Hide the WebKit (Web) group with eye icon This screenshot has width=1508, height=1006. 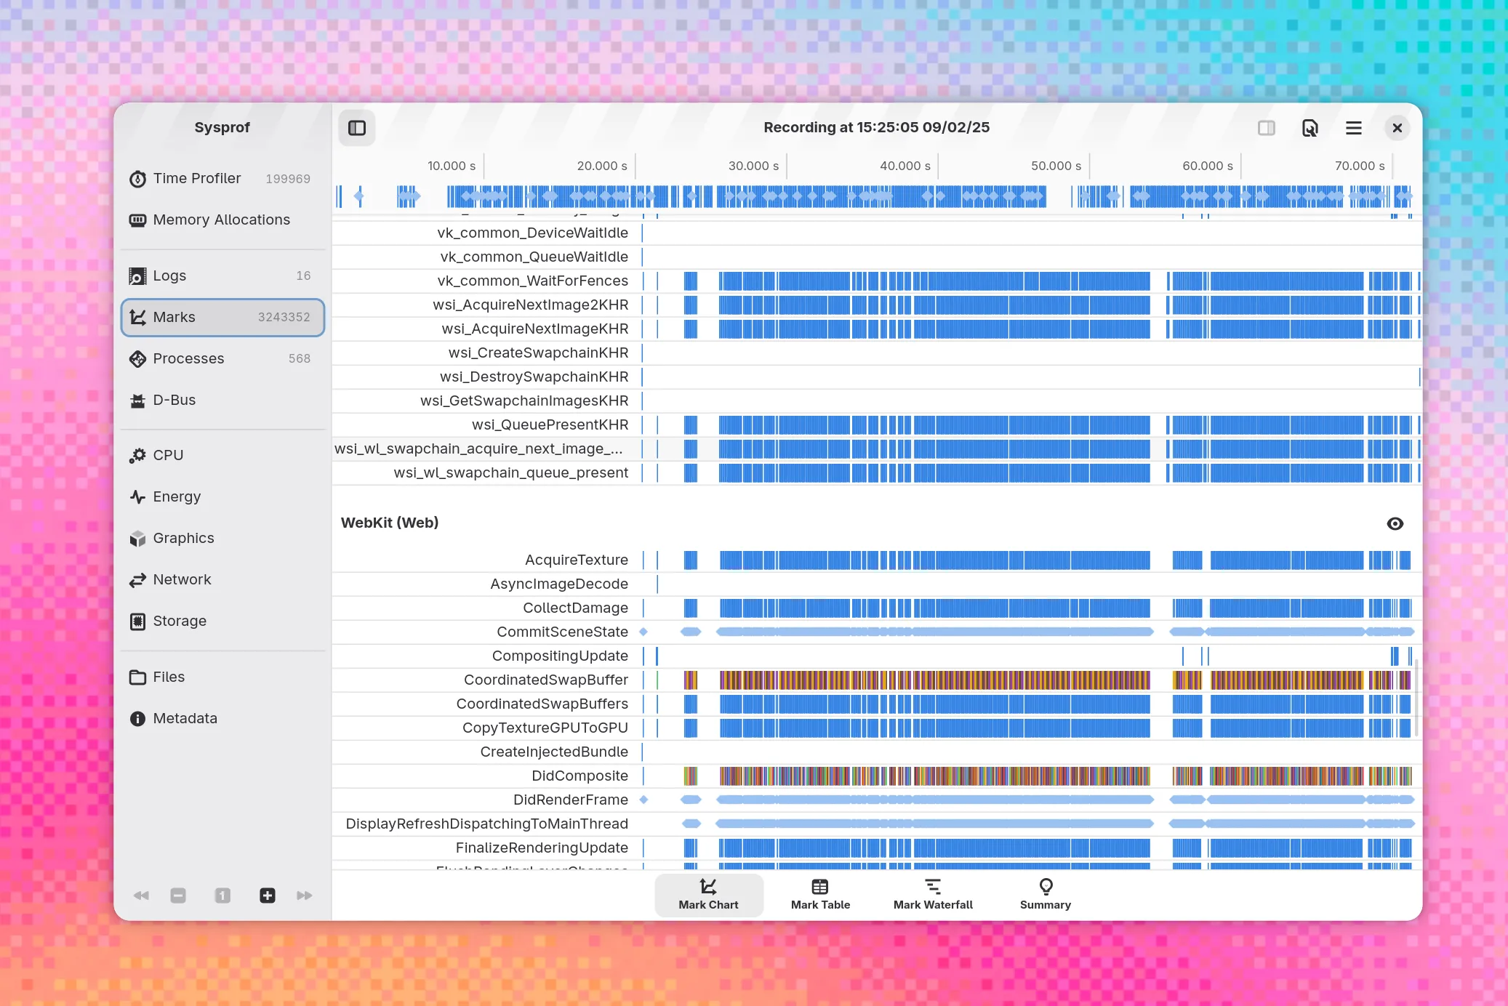tap(1395, 523)
